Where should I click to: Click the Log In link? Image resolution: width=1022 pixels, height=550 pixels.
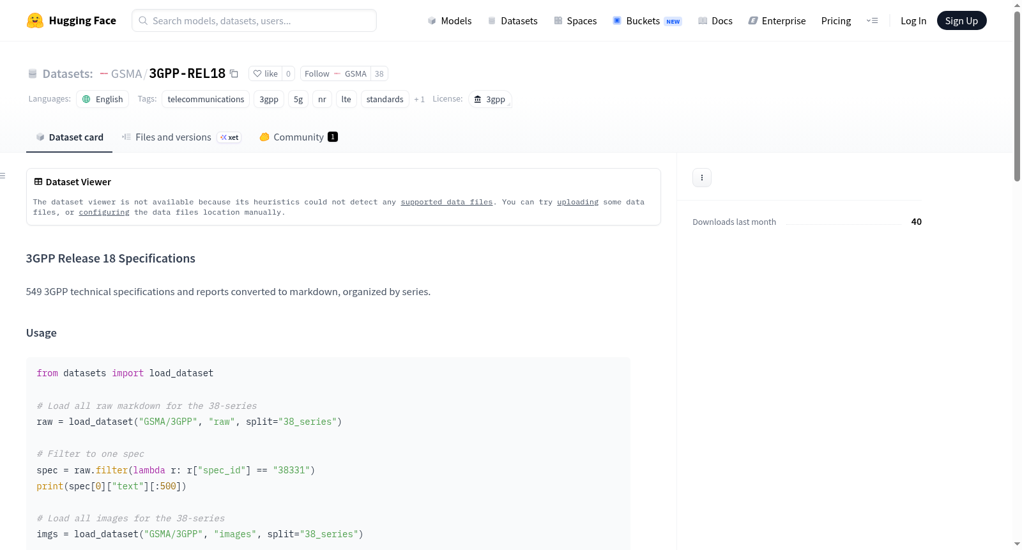pyautogui.click(x=913, y=20)
